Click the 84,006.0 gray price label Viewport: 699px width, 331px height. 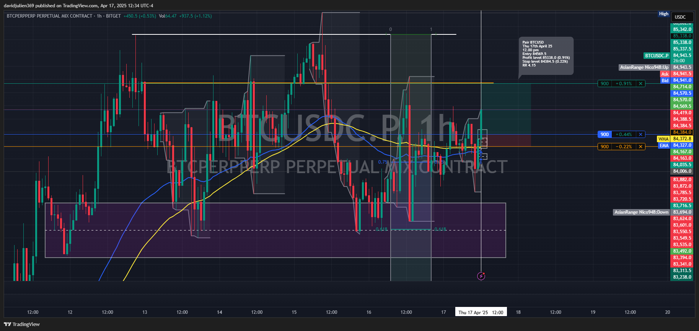point(682,171)
